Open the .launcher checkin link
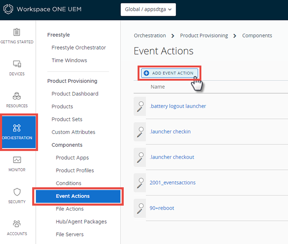This screenshot has height=244, width=288. [x=170, y=132]
